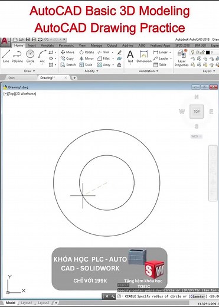Select the Copy tool
Screen dimensions: 219x307
pos(67,58)
